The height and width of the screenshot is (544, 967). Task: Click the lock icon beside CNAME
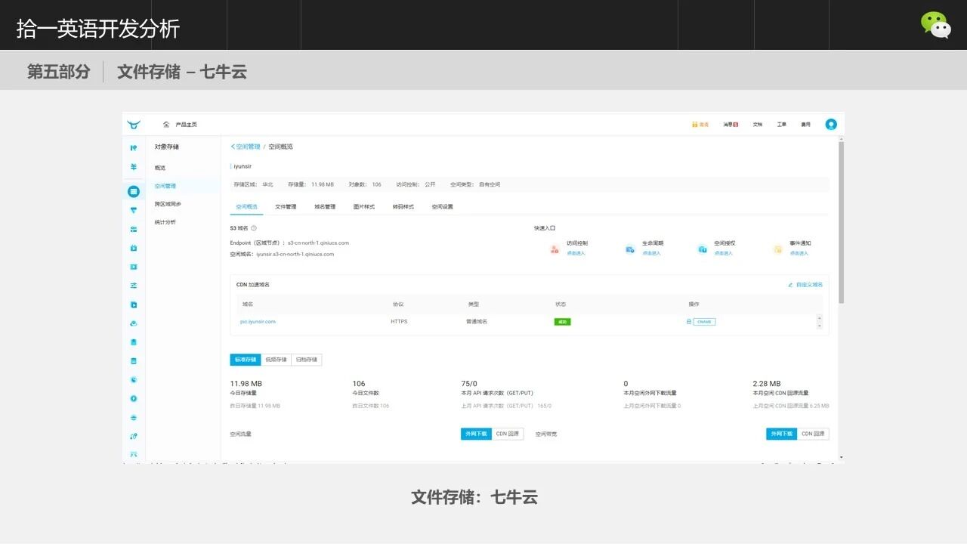689,322
